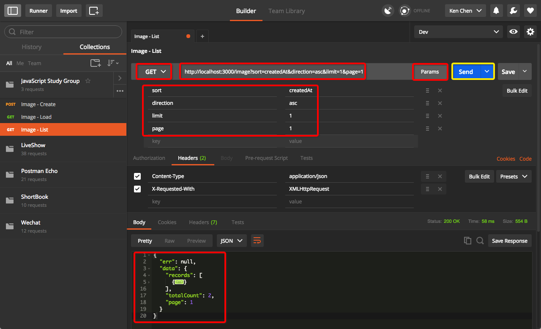Switch response view to Raw
Viewport: 541px width, 329px height.
click(x=169, y=241)
